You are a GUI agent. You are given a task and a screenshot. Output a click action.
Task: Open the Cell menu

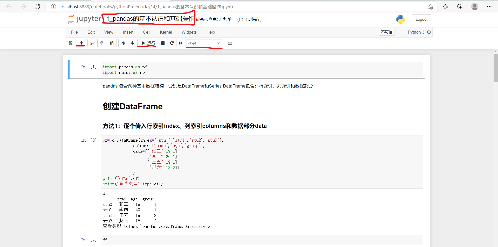[x=147, y=32]
